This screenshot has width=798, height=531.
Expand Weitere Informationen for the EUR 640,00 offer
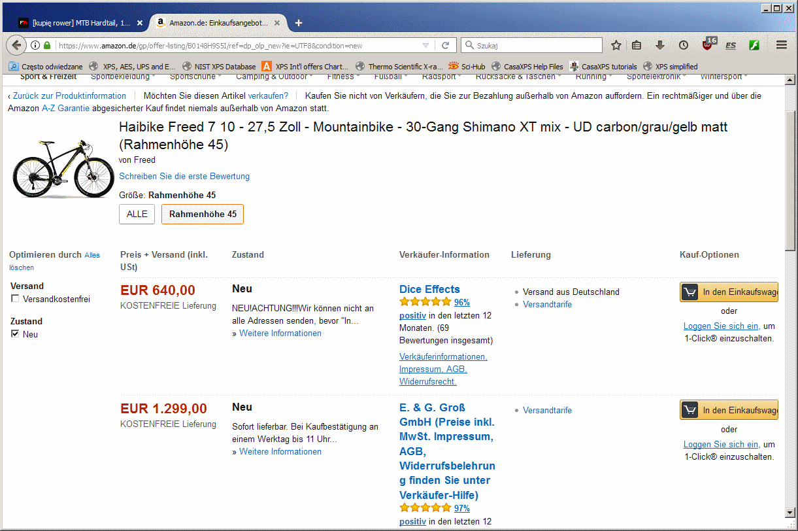pos(280,334)
